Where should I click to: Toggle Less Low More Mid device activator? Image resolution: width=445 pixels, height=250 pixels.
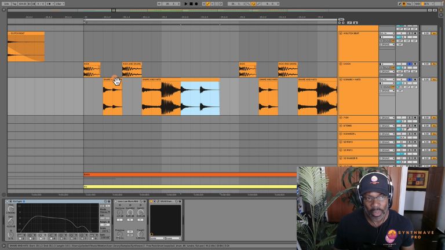[x=116, y=201]
